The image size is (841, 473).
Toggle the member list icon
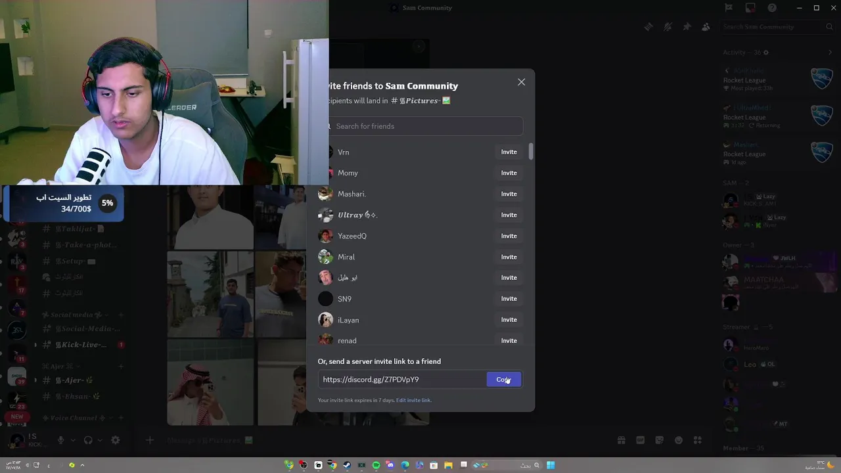click(706, 27)
